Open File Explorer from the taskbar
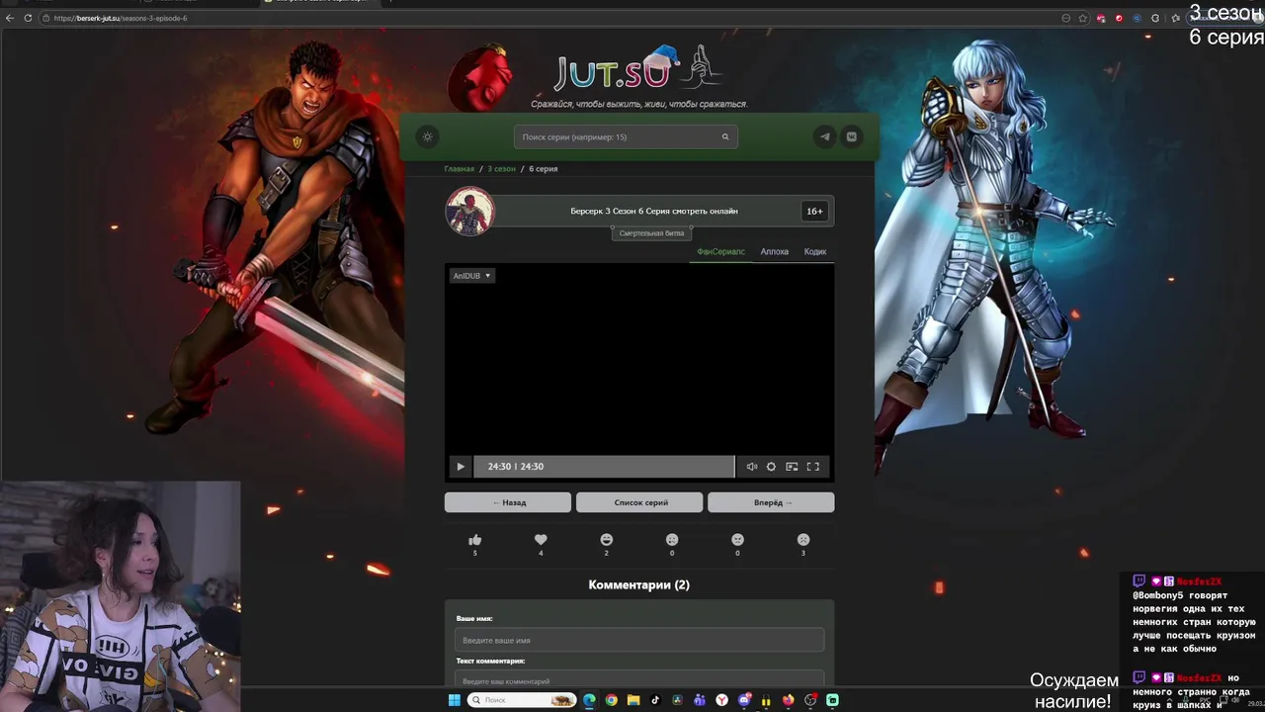The height and width of the screenshot is (712, 1265). pyautogui.click(x=633, y=700)
